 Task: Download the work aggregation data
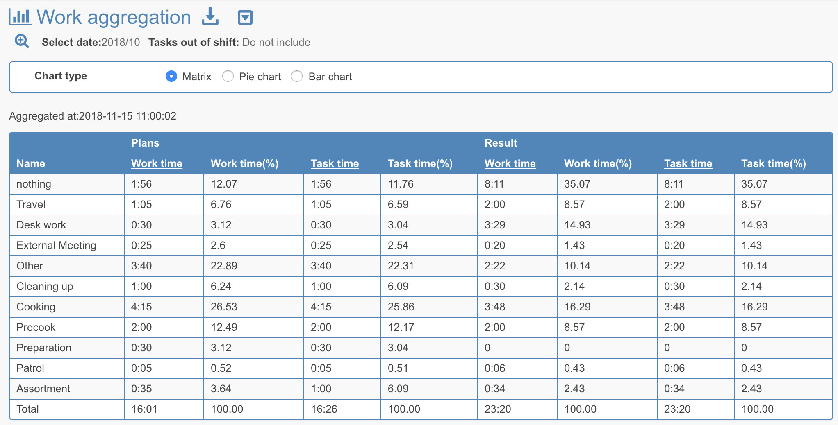click(x=210, y=17)
